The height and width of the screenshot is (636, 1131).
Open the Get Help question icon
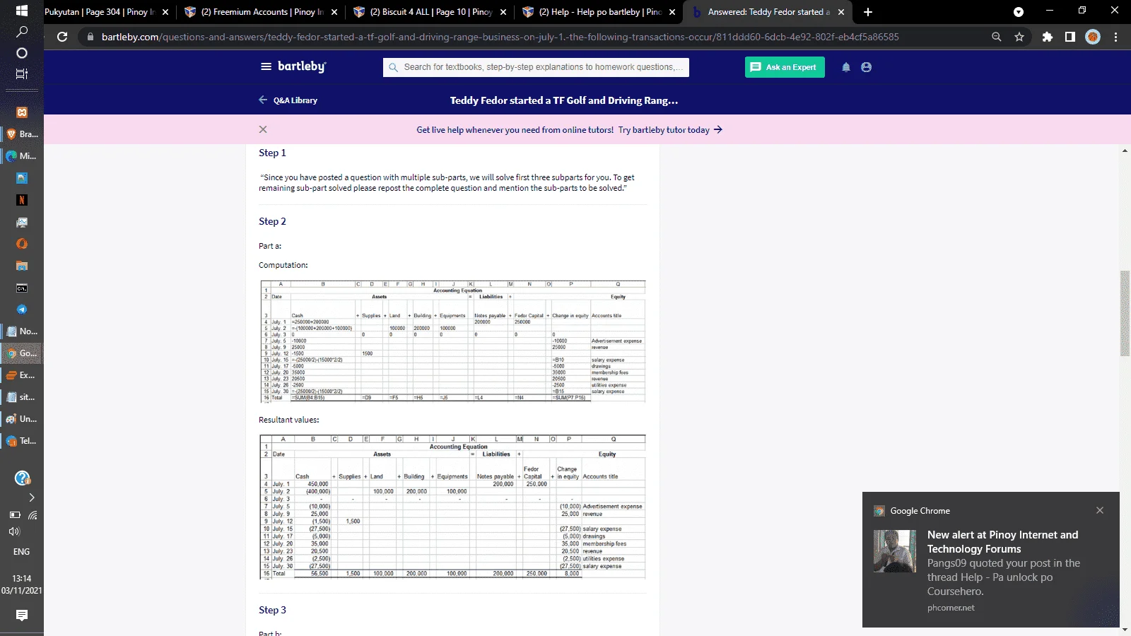22,478
